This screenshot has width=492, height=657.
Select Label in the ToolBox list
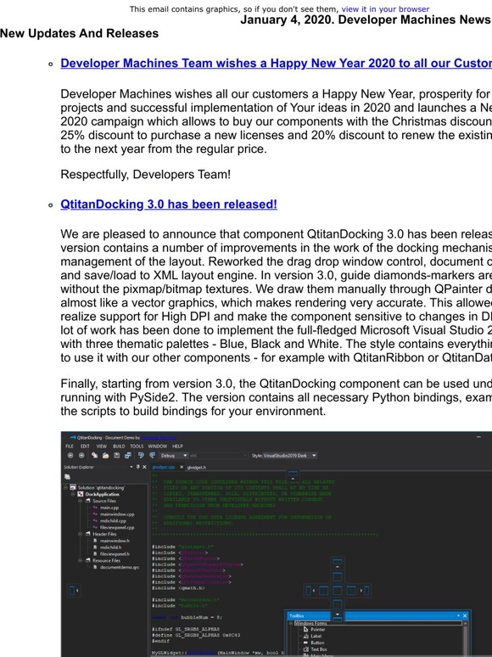coord(316,636)
